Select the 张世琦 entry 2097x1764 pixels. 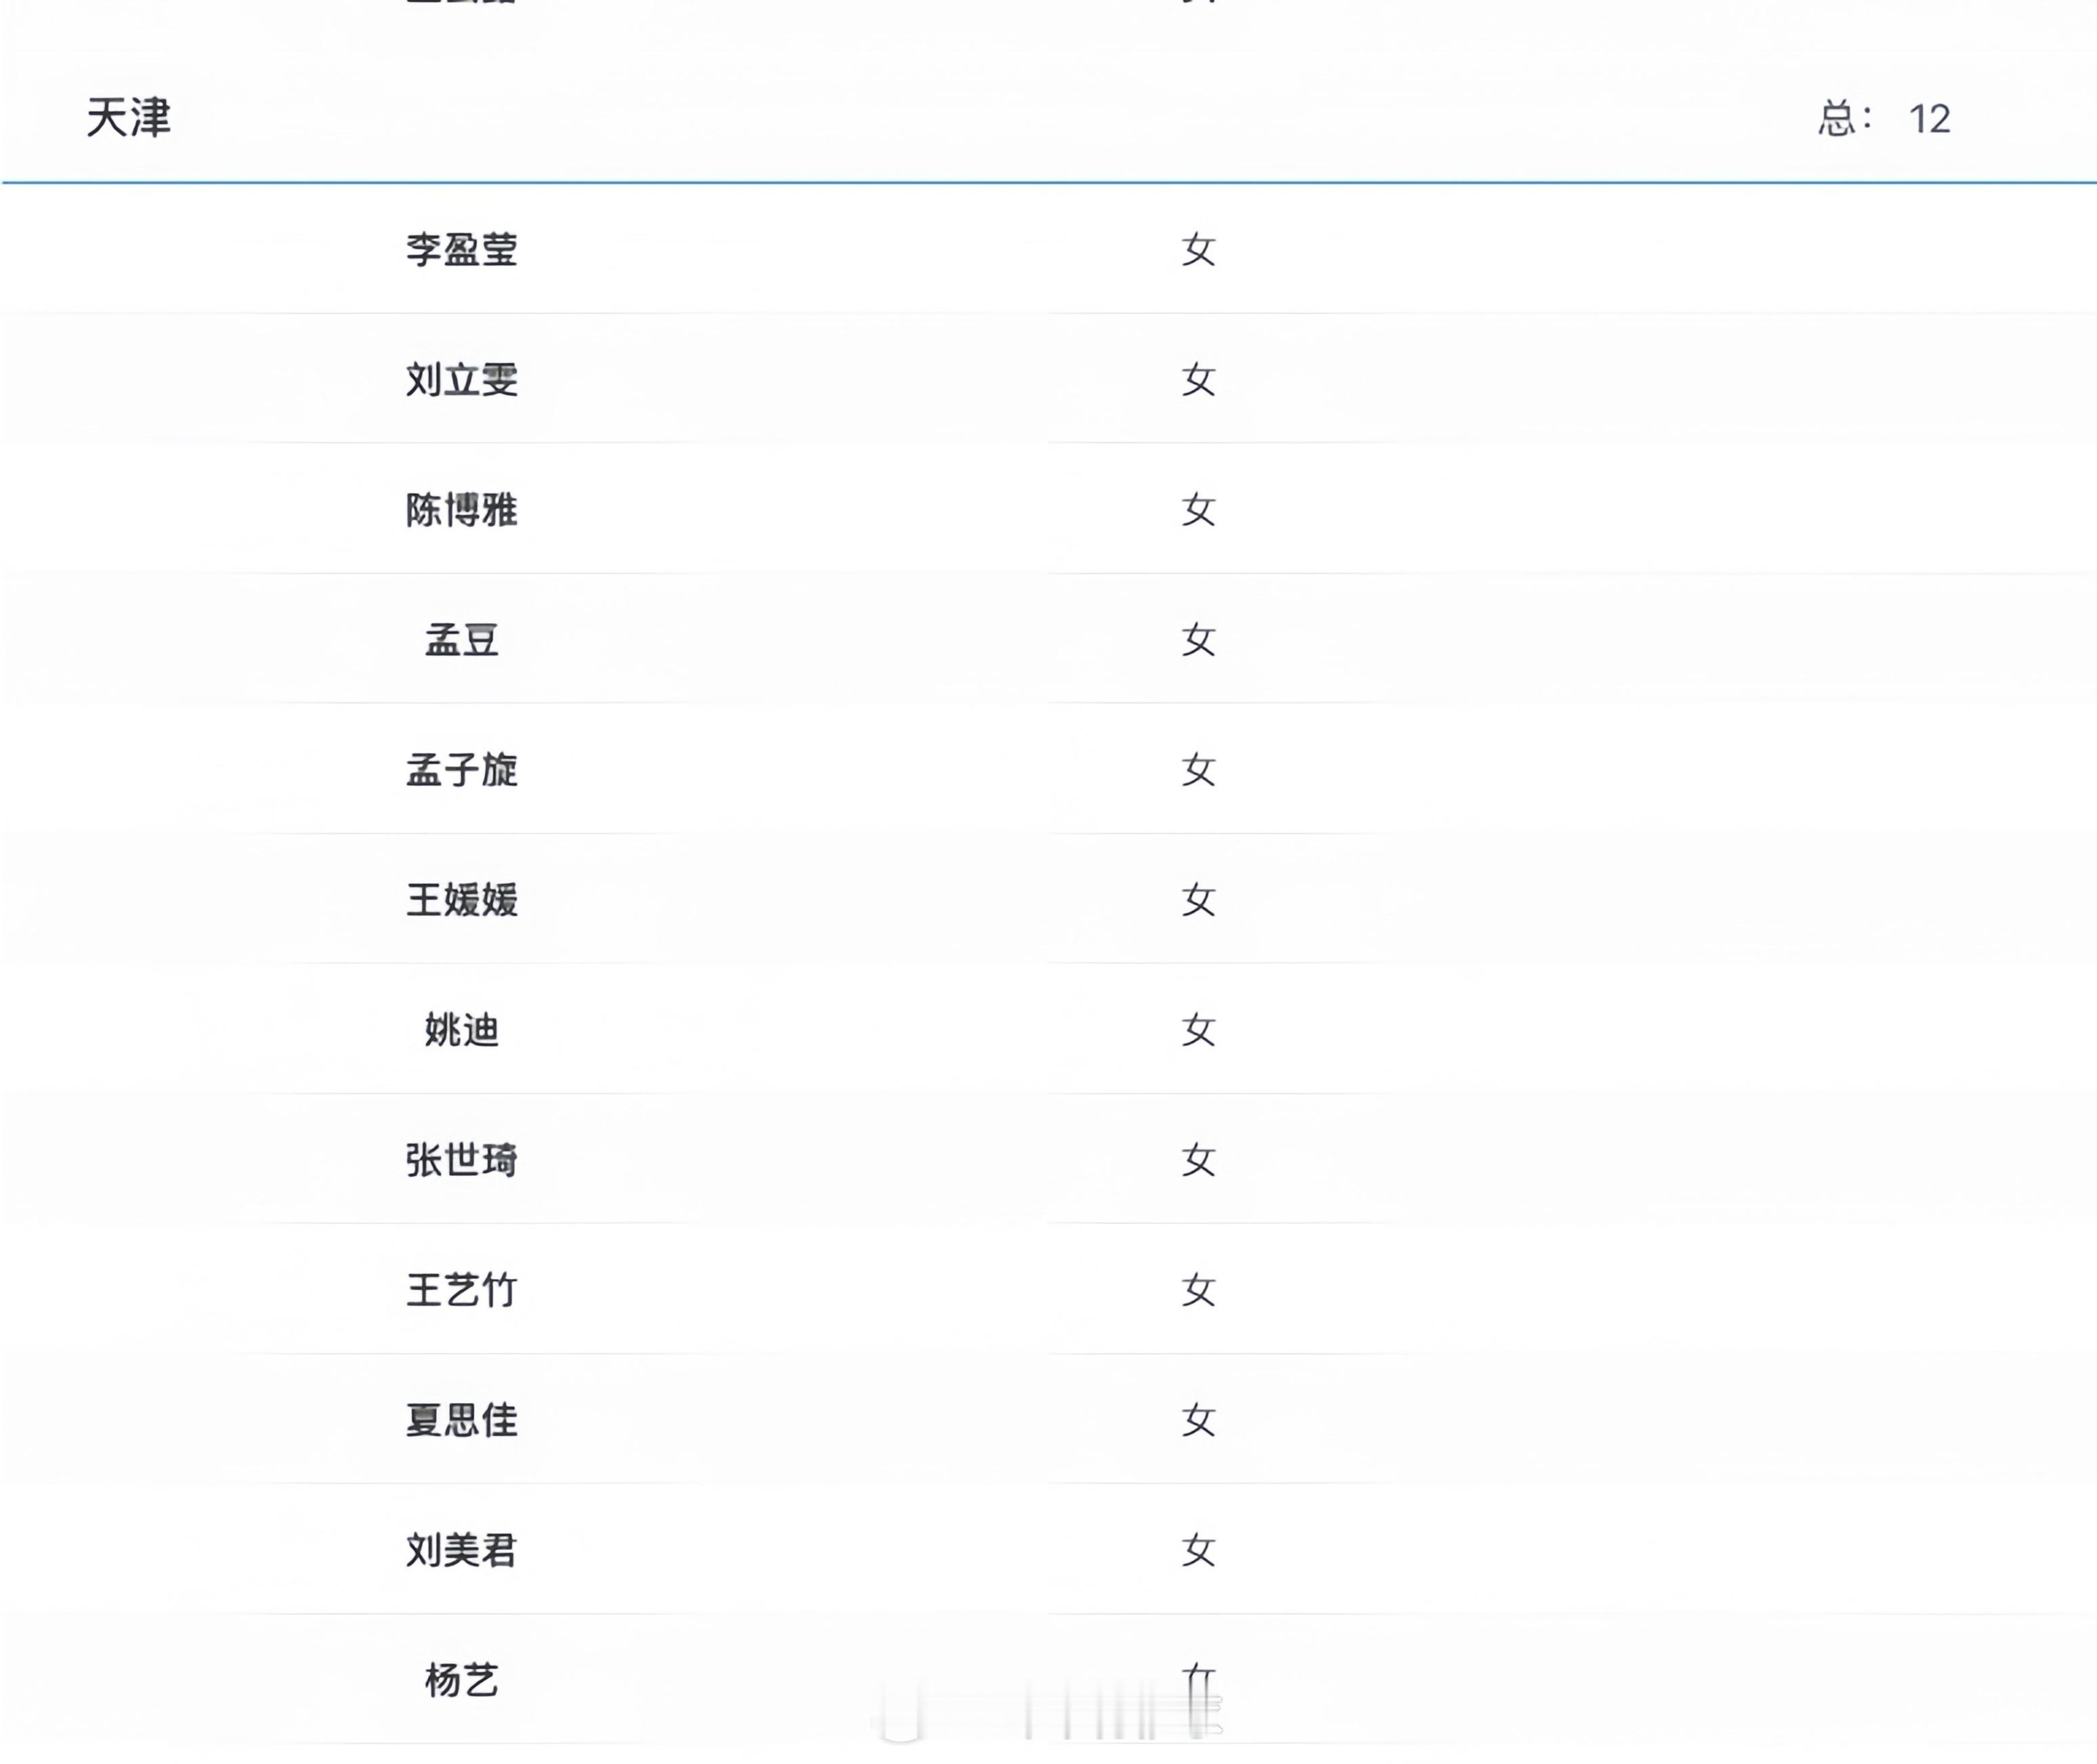[x=461, y=1160]
